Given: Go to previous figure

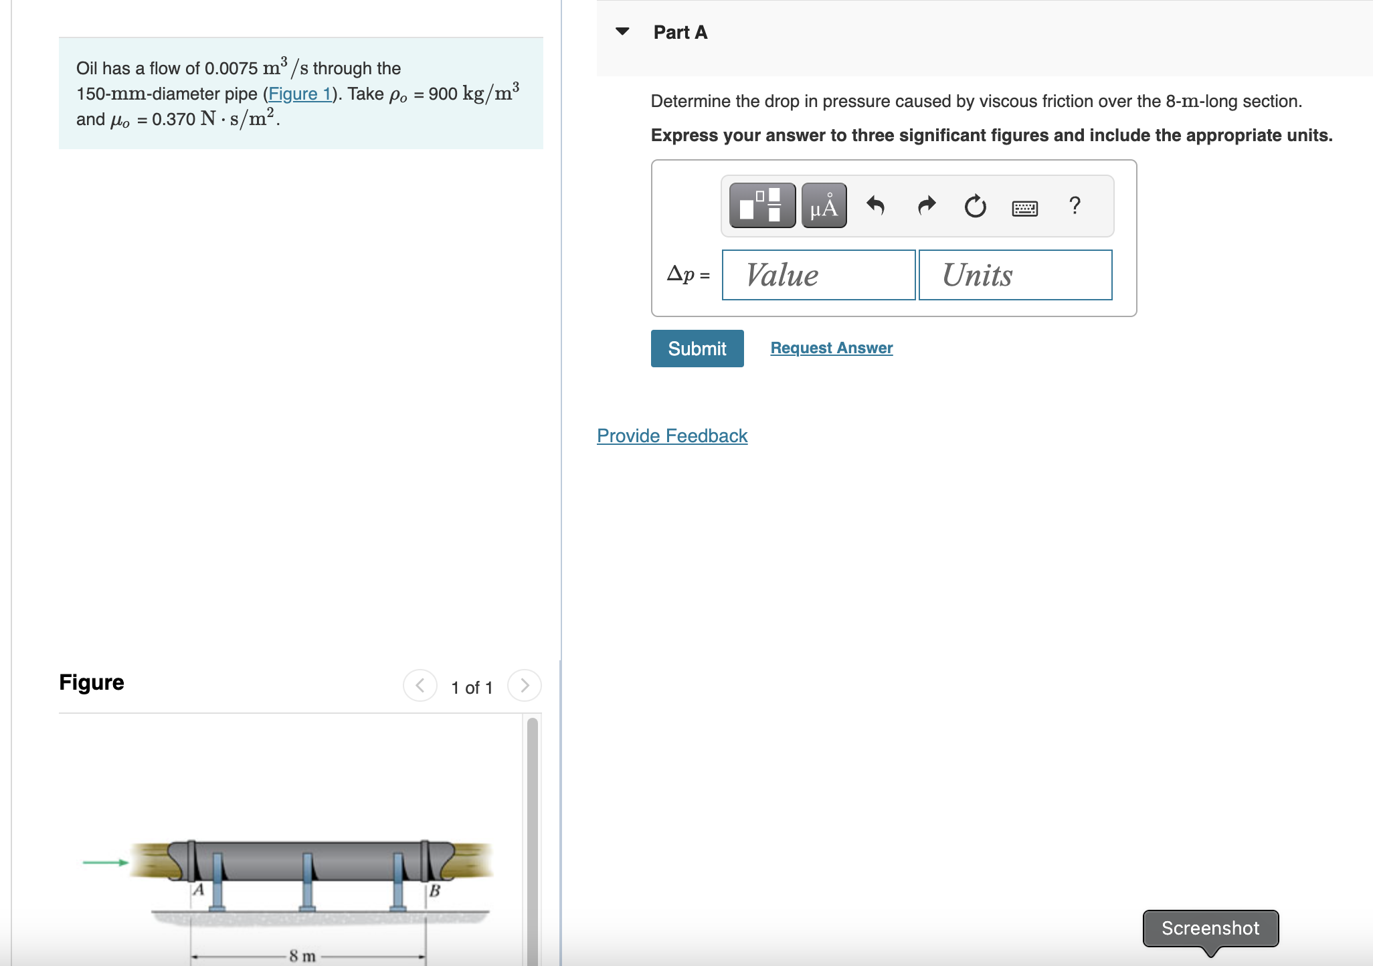Looking at the screenshot, I should pos(420,685).
